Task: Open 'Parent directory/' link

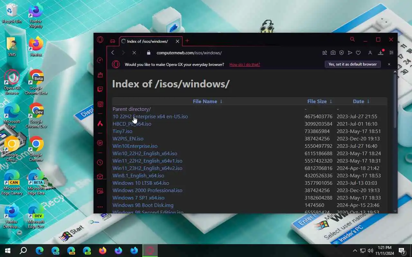Action: tap(132, 109)
